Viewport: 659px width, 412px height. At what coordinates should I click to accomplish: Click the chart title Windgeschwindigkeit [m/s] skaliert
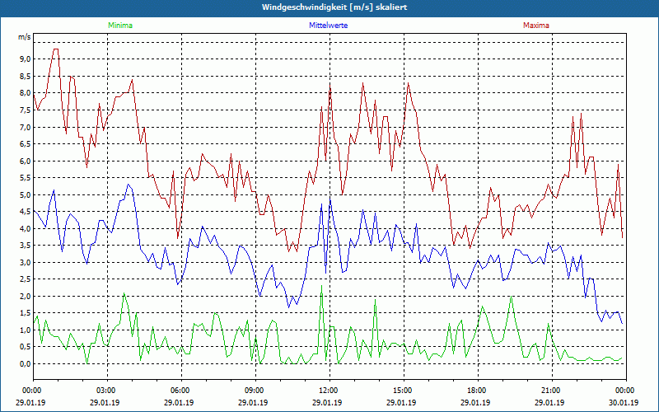[334, 7]
